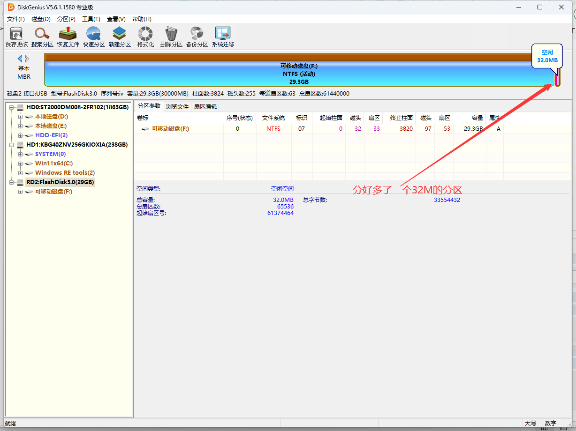This screenshot has width=576, height=431.
Task: Select 本地磁盘(E:) in the disk tree
Action: (x=51, y=126)
